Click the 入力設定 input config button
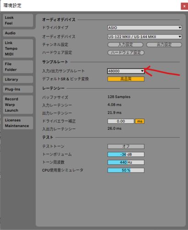The image size is (188, 230). [125, 45]
